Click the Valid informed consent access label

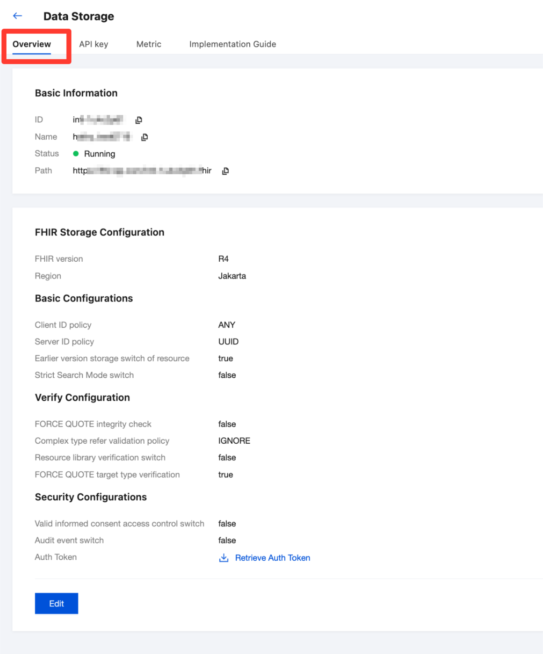(x=119, y=524)
